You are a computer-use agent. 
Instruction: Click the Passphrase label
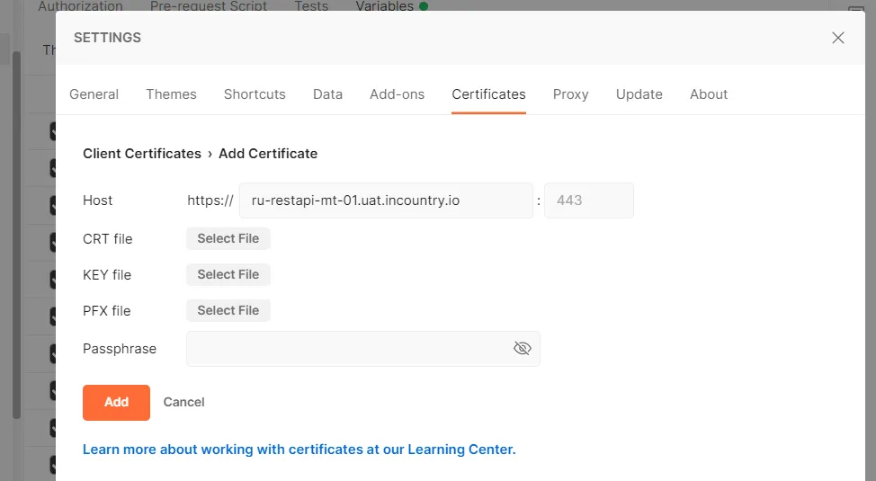coord(120,349)
